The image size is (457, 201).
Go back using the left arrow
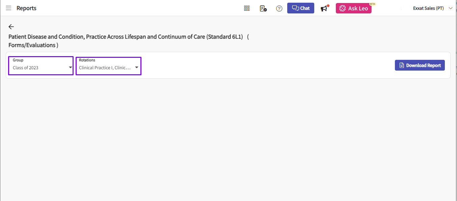(11, 27)
